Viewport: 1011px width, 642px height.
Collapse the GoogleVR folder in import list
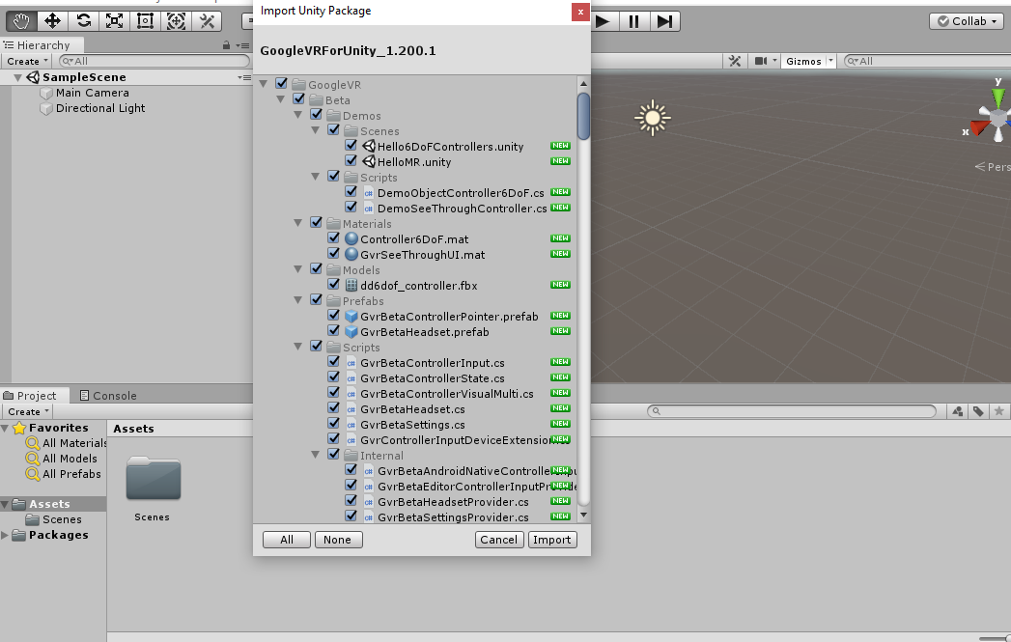coord(263,84)
